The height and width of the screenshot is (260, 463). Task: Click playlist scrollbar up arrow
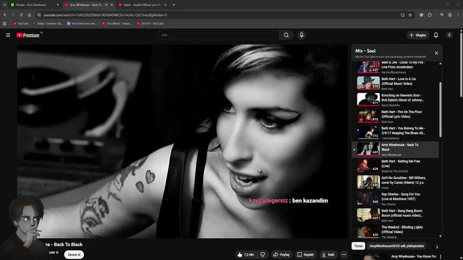[440, 64]
